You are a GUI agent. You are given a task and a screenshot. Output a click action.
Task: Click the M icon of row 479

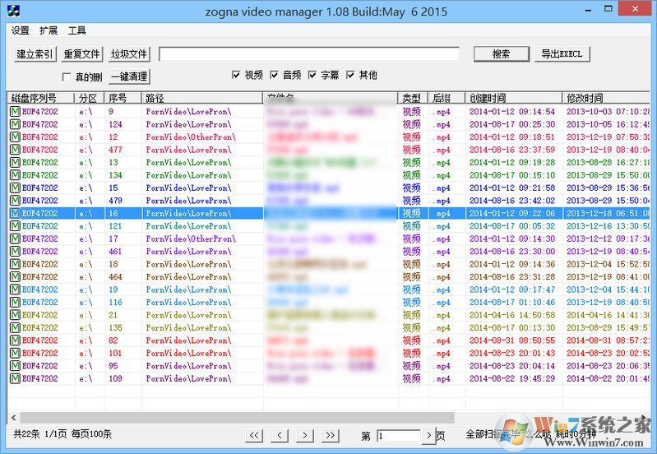point(15,201)
